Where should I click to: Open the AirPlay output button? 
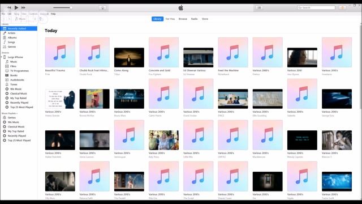[x=103, y=7]
